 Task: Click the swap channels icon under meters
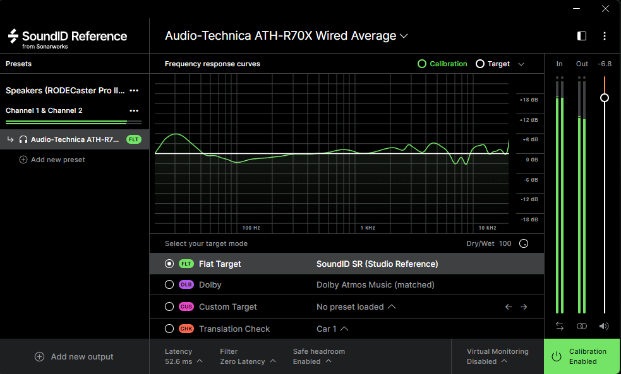point(560,326)
